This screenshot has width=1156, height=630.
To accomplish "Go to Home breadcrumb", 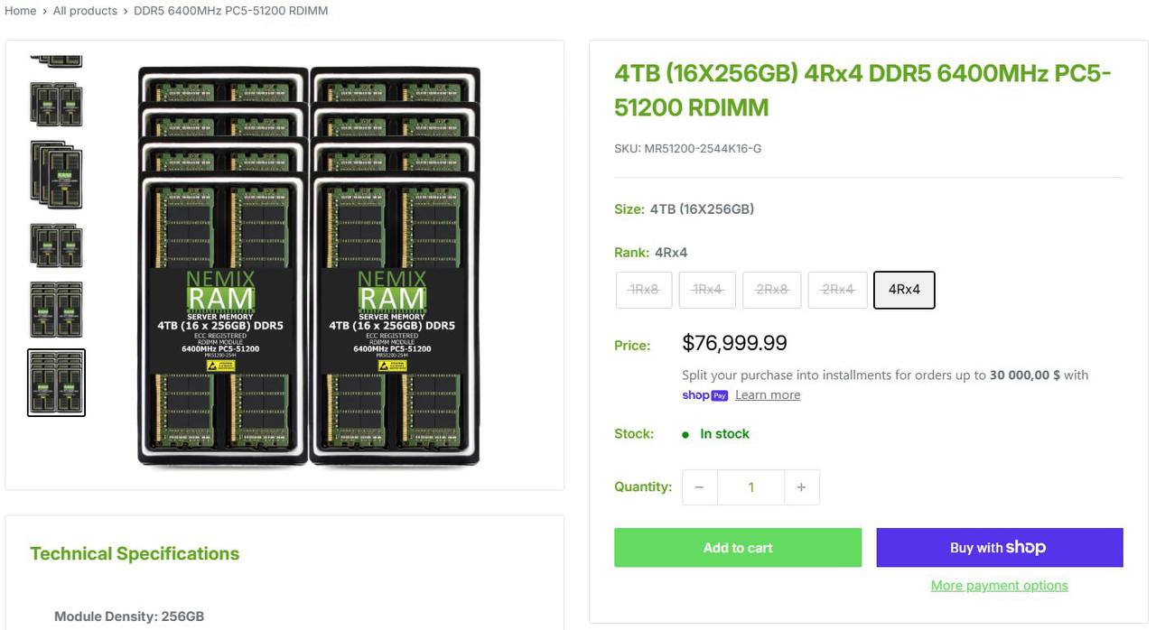I will pos(21,11).
